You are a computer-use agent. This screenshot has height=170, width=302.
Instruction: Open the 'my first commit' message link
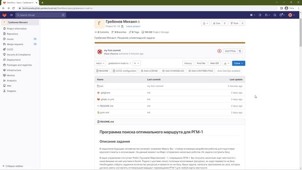[x=112, y=51]
